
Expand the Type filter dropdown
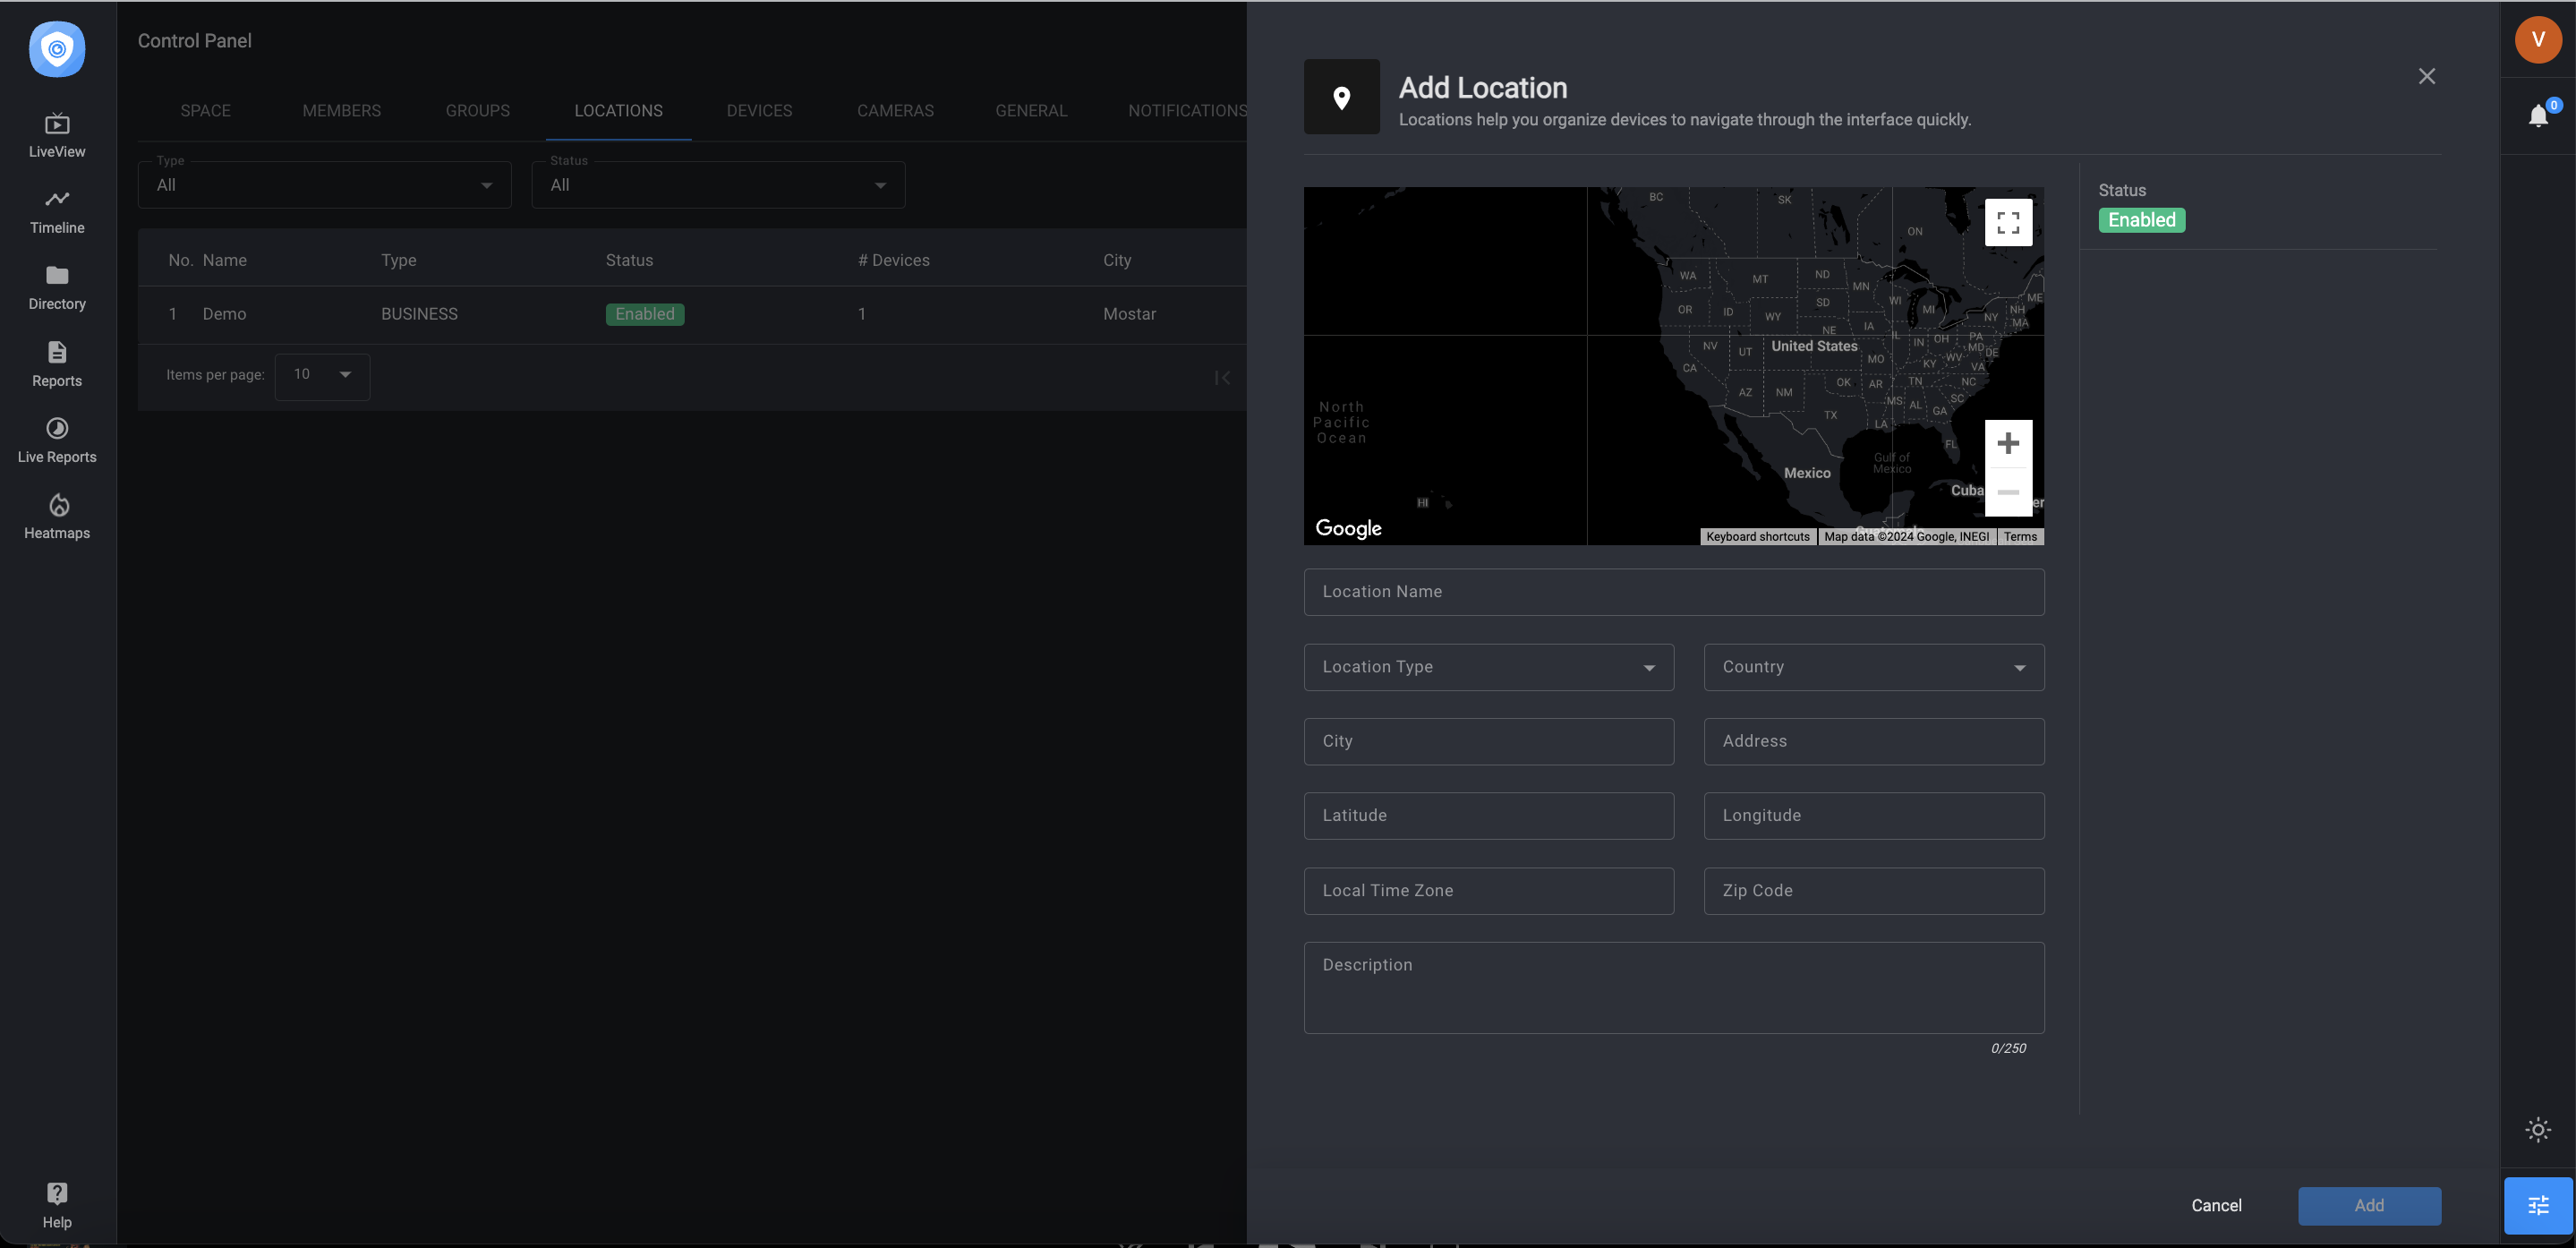point(324,185)
